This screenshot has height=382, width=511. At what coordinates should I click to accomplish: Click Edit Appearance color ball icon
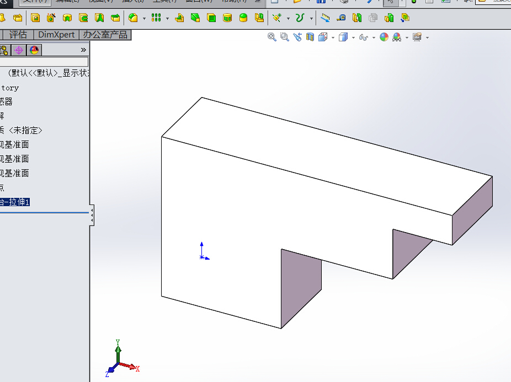click(x=384, y=37)
